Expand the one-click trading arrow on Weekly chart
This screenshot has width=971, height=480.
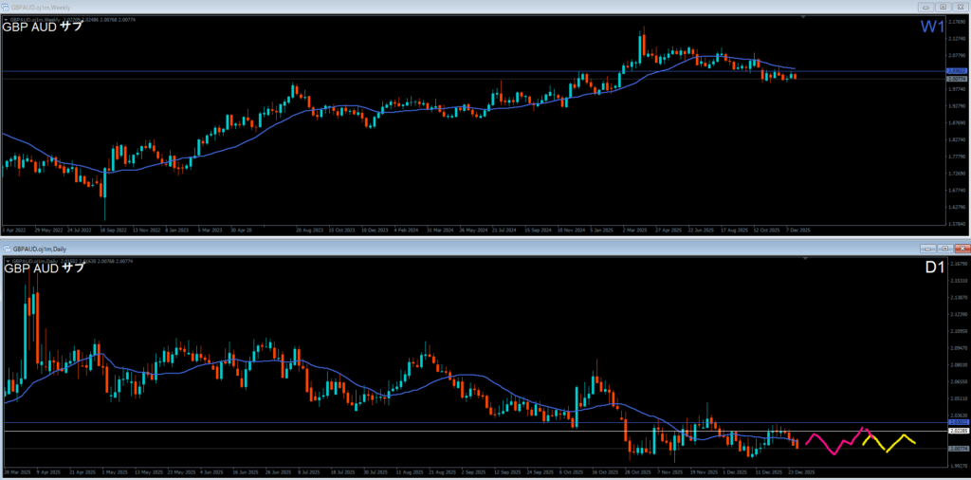6,20
